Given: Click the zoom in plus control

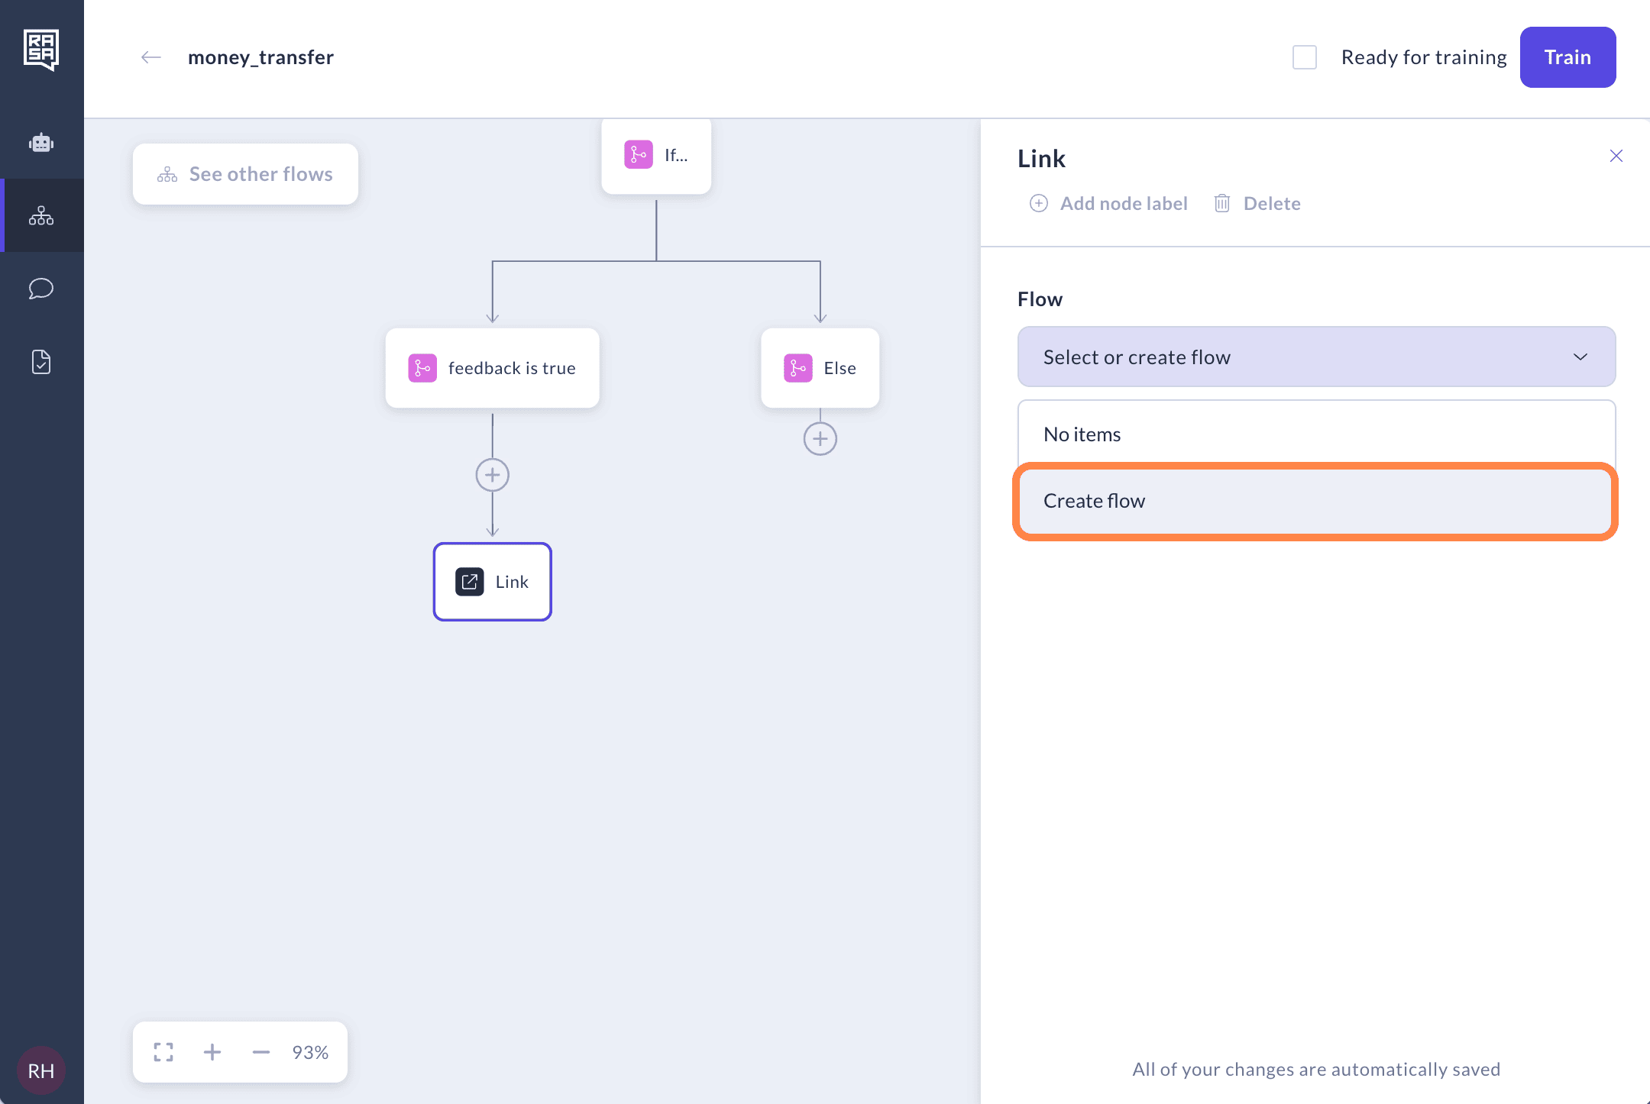Looking at the screenshot, I should [212, 1051].
